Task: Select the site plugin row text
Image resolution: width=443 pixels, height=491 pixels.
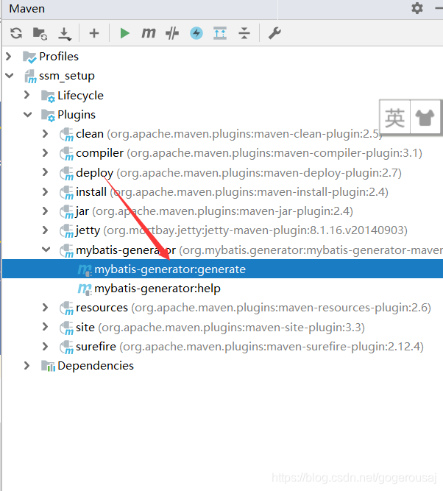Action: [x=221, y=328]
